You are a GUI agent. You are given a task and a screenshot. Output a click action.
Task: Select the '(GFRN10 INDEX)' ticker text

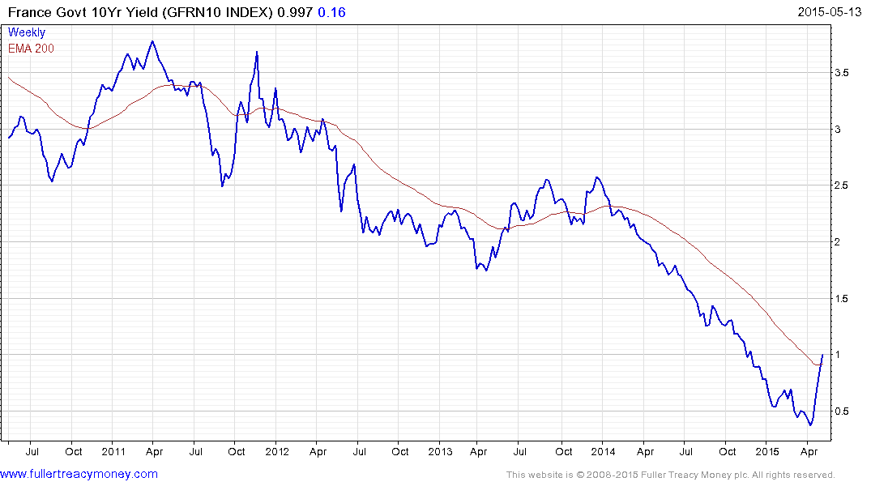coord(218,12)
